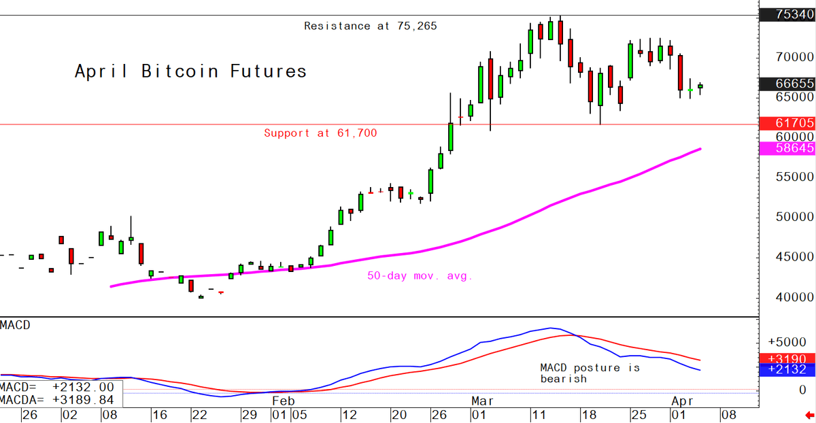Click the +5000 MACD axis label
Viewport: 816px width, 423px height.
tap(787, 342)
